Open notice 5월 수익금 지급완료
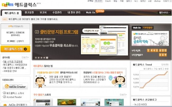Screen dimensions: 172x107 pos(13,61)
